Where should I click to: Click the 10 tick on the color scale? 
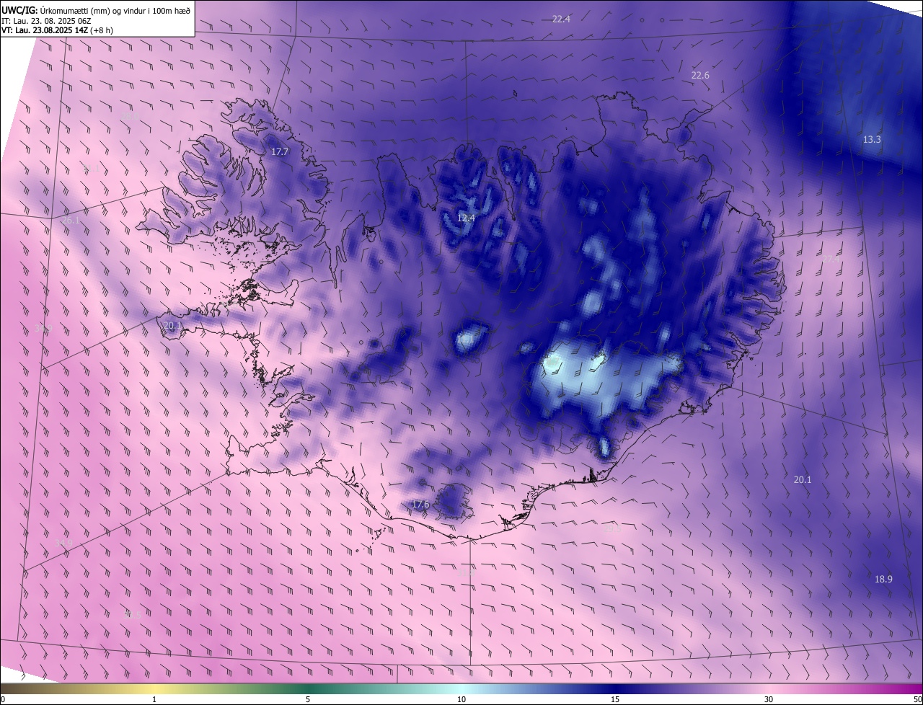pos(461,699)
